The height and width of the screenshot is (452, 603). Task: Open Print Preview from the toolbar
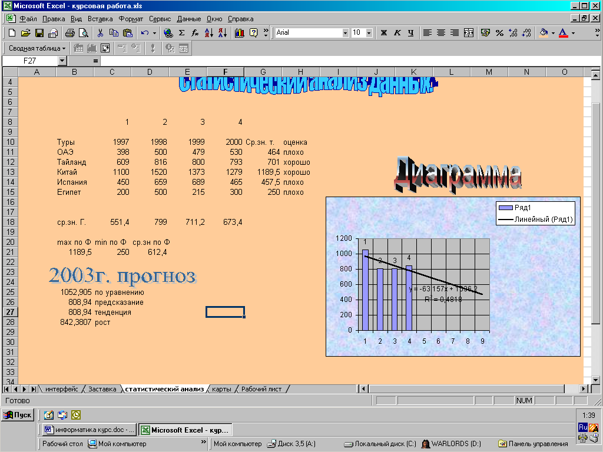point(84,33)
